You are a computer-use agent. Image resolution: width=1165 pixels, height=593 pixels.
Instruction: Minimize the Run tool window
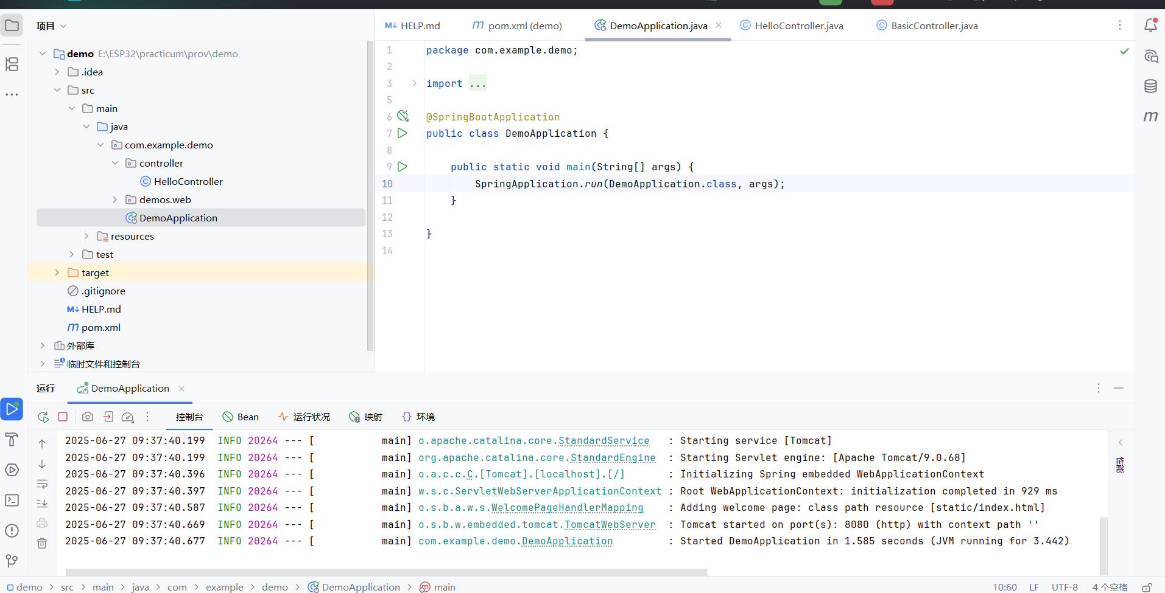point(1119,388)
